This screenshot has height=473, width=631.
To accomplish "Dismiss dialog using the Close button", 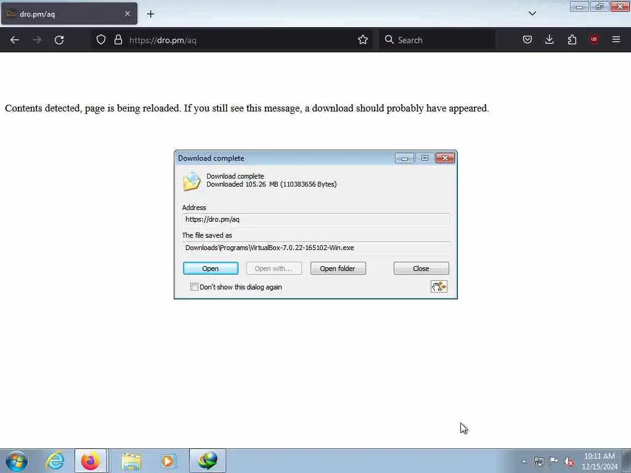I will [421, 269].
